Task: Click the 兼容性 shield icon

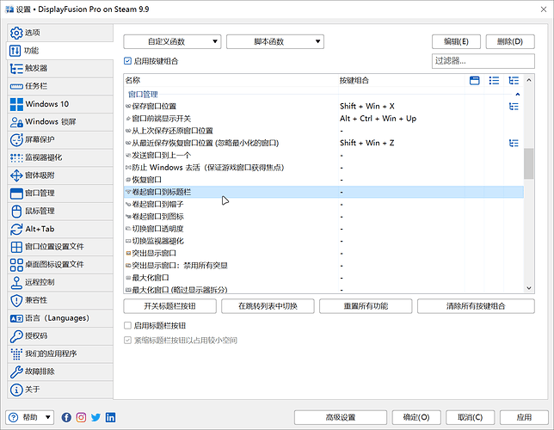Action: coord(16,300)
